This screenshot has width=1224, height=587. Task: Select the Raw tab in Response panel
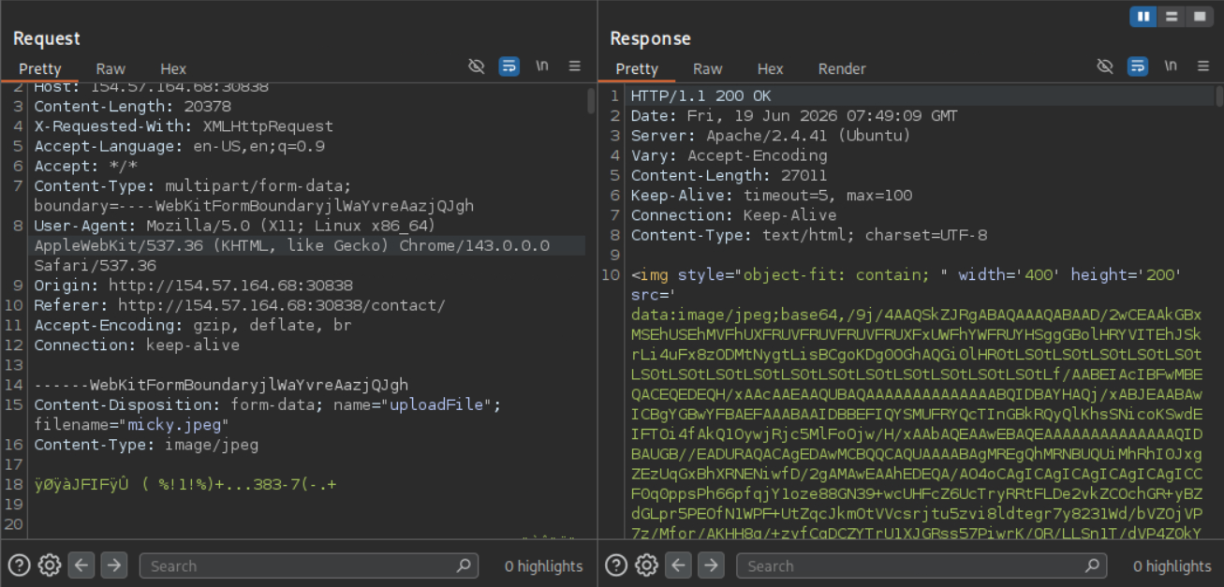tap(708, 68)
